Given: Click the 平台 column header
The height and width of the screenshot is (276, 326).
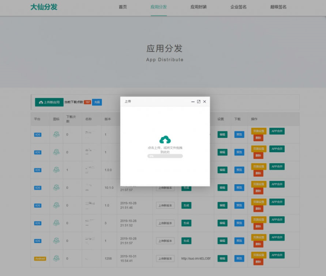Looking at the screenshot, I should (37, 119).
